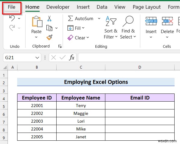This screenshot has height=144, width=180.
Task: Select the cell with name Janet
Action: [81, 137]
